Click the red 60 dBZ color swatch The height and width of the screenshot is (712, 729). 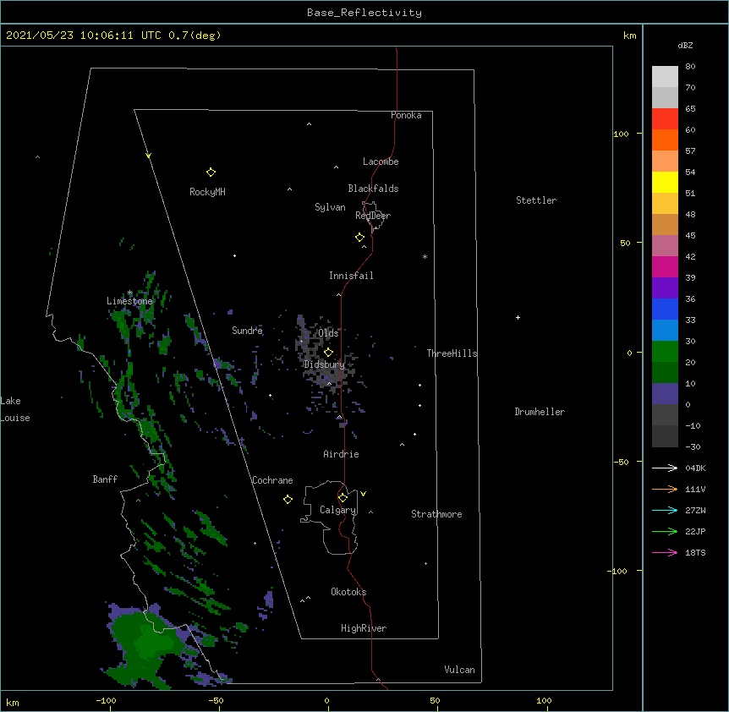click(x=665, y=119)
